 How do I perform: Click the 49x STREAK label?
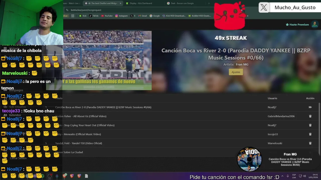[231, 38]
